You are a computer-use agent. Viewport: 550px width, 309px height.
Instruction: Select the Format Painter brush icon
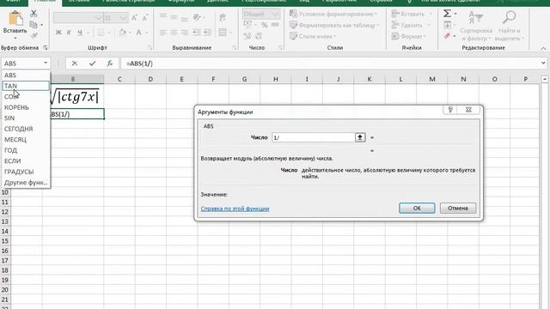34,35
